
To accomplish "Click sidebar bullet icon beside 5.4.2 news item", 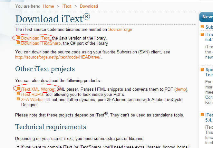I will [x=202, y=34].
